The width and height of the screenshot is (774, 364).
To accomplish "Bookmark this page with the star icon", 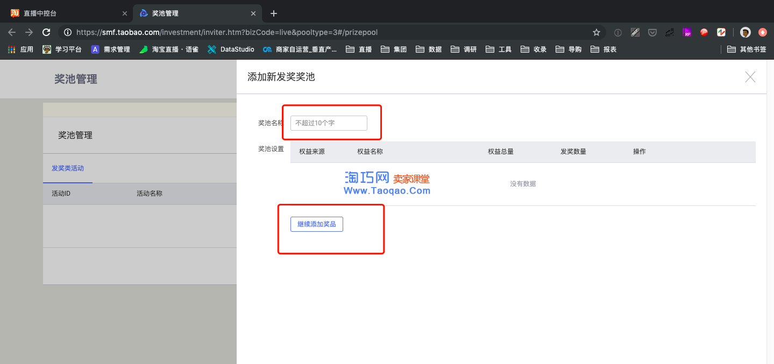I will tap(596, 32).
